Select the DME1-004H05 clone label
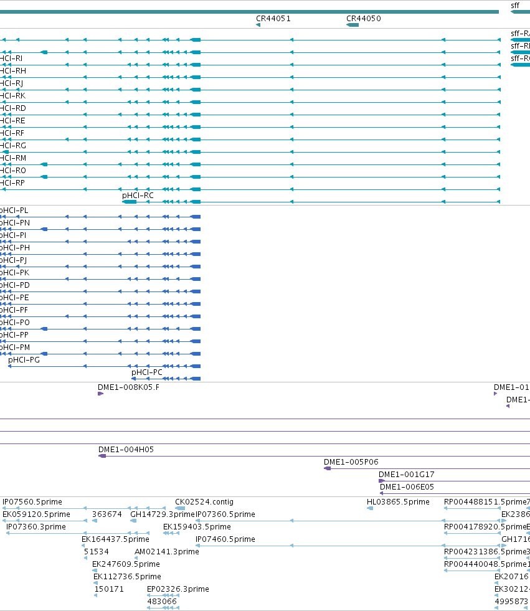Viewport: 530px width, 611px height. (x=126, y=450)
